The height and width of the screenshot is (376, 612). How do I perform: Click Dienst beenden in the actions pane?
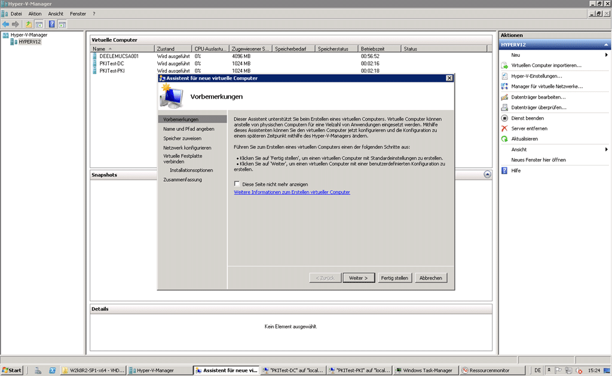coord(527,118)
